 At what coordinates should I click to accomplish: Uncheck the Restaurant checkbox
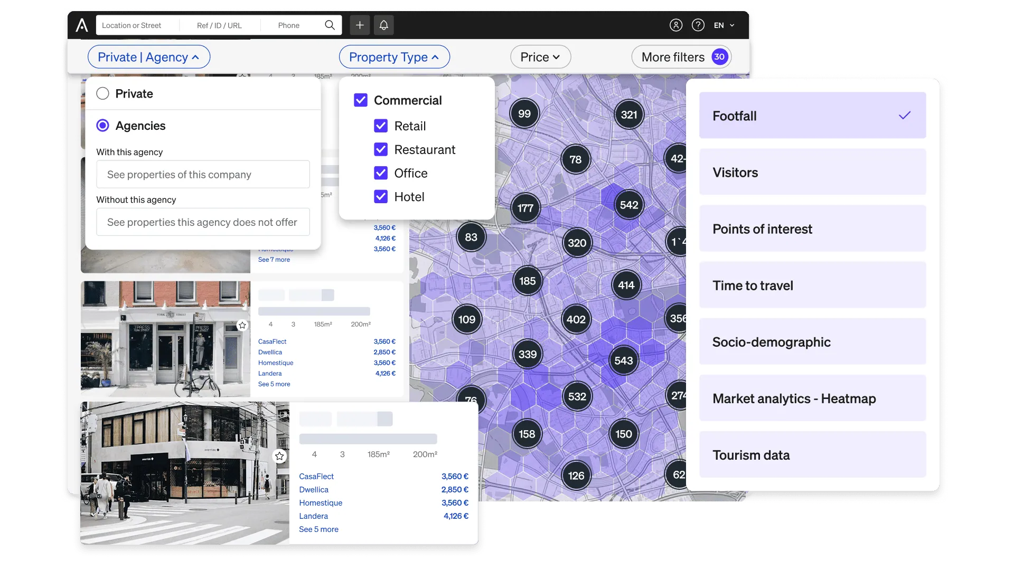click(x=381, y=149)
